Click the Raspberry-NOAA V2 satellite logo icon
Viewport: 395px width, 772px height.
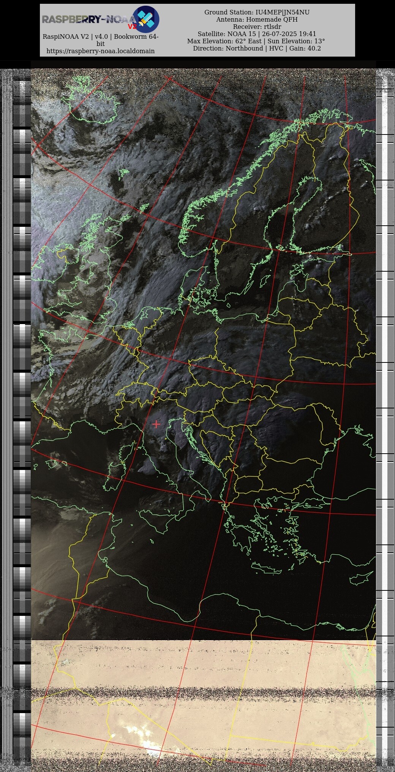click(146, 19)
